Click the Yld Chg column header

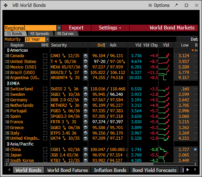(150, 45)
